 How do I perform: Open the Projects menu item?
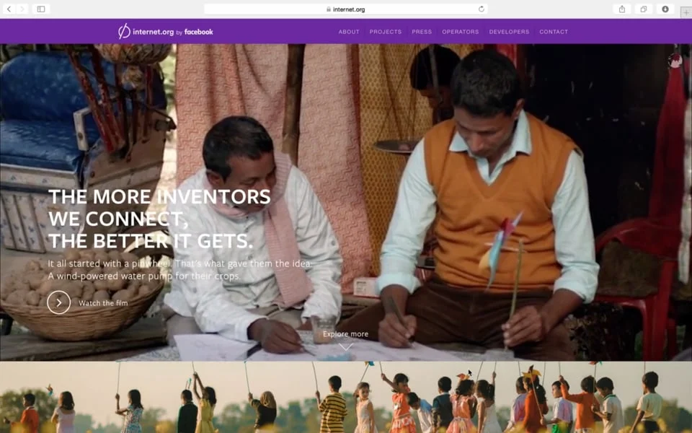[385, 32]
